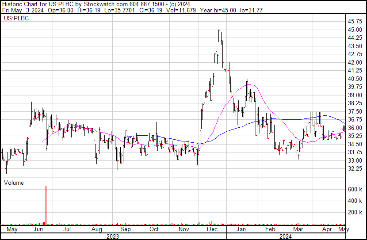Click the Apr month label on time axis
Viewport: 367px width, 240px height.
click(327, 230)
